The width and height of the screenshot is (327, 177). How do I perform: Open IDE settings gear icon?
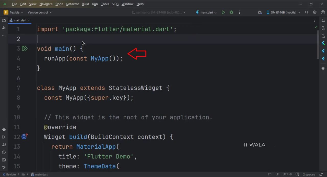coord(315,12)
